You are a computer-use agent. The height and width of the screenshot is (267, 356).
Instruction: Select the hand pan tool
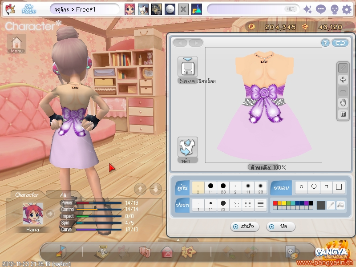pos(343,103)
